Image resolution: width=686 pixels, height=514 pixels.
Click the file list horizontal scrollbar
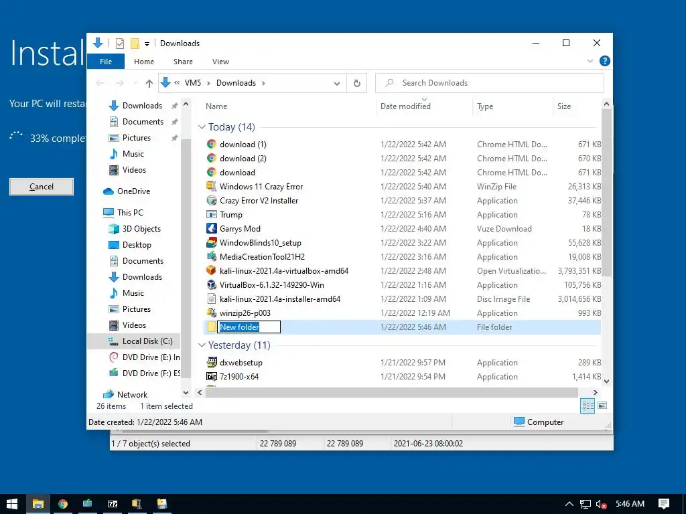tap(391, 392)
